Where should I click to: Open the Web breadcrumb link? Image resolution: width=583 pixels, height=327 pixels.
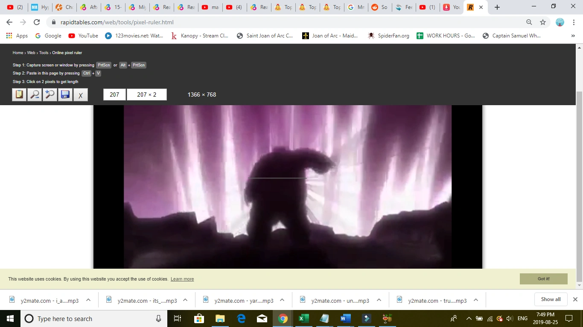31,53
